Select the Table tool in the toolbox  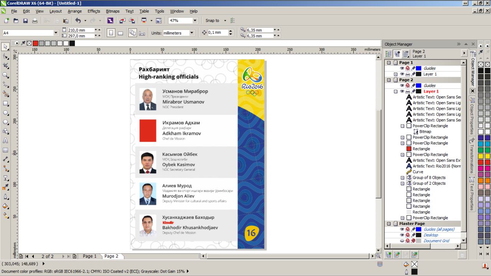pos(5,150)
